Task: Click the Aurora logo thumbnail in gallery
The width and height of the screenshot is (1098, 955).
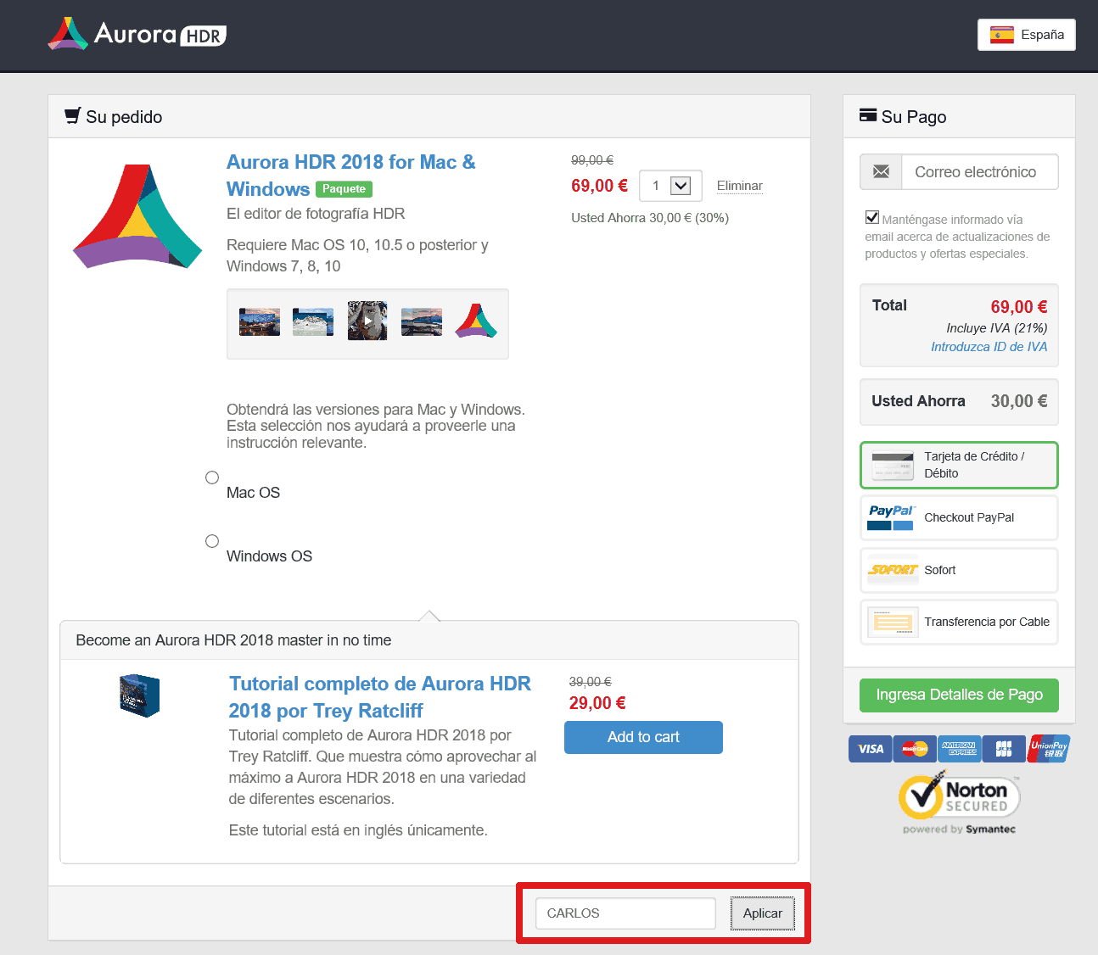Action: coord(476,321)
